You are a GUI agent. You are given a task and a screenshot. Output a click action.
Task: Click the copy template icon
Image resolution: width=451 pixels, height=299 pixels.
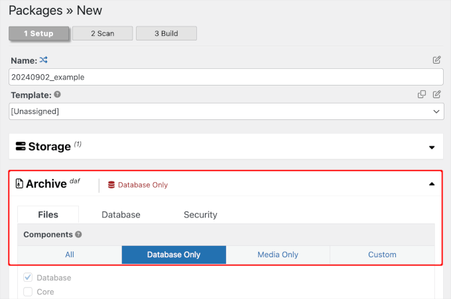(x=422, y=95)
